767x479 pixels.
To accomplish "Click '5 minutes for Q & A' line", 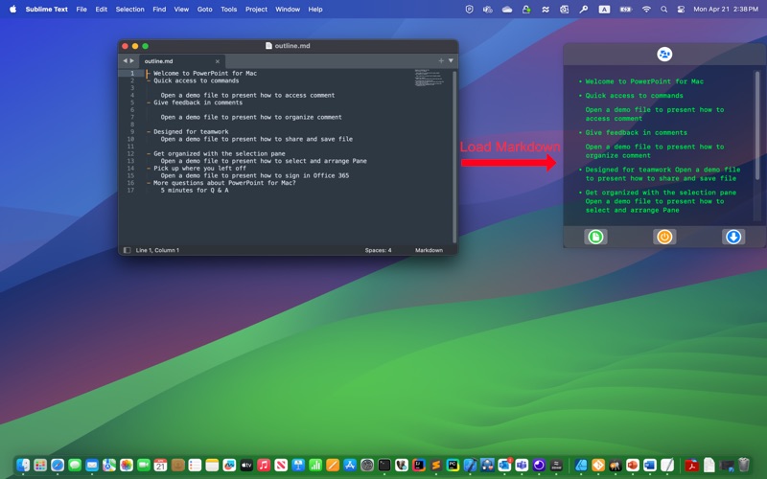I will point(195,190).
